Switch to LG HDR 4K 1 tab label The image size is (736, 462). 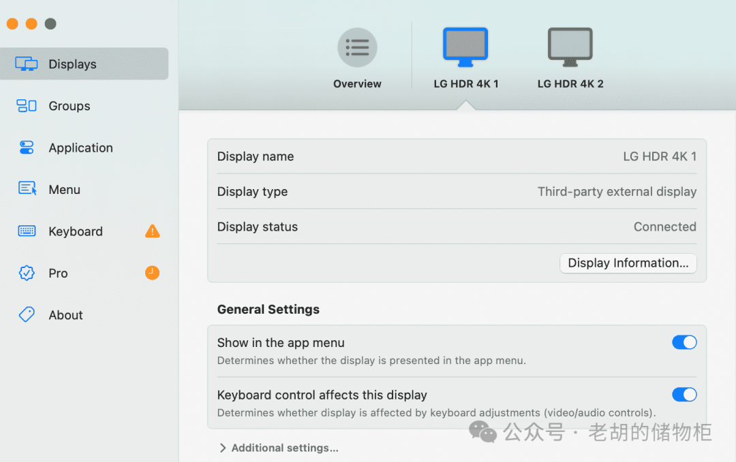pos(466,84)
